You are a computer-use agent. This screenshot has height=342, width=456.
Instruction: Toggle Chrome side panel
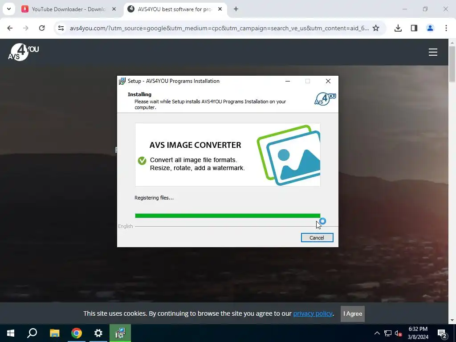(414, 28)
